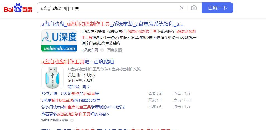The height and width of the screenshot is (130, 266).
Task: Open the u盘启动盘制作工具吧 - 百度贴吧 result
Action: [78, 62]
